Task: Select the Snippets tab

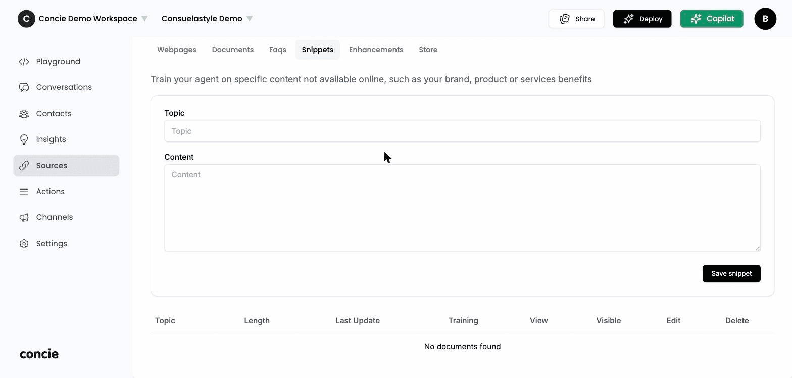Action: (x=318, y=50)
